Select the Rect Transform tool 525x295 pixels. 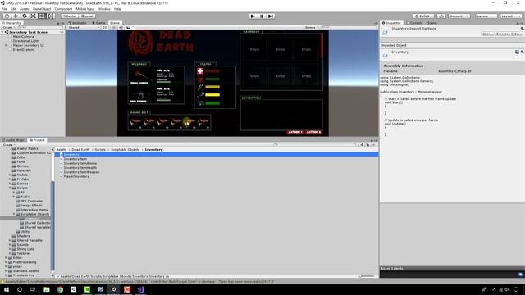click(x=42, y=16)
